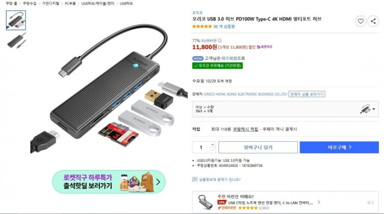Image resolution: width=384 pixels, height=214 pixels.
Task: Click the 바로구매 buy now button
Action: coord(339,147)
